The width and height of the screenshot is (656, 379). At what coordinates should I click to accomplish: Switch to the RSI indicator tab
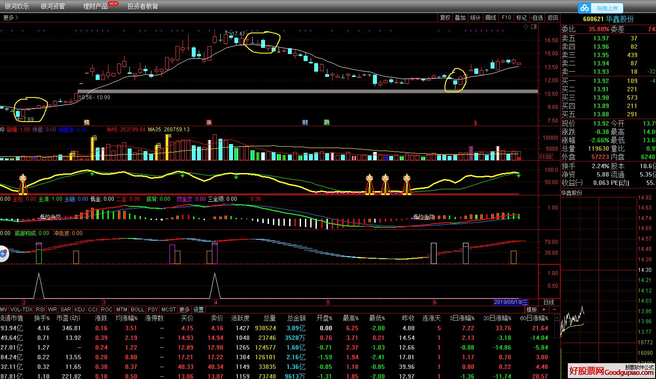coord(40,310)
